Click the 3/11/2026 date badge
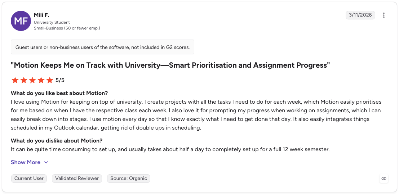The height and width of the screenshot is (194, 399). click(x=360, y=15)
